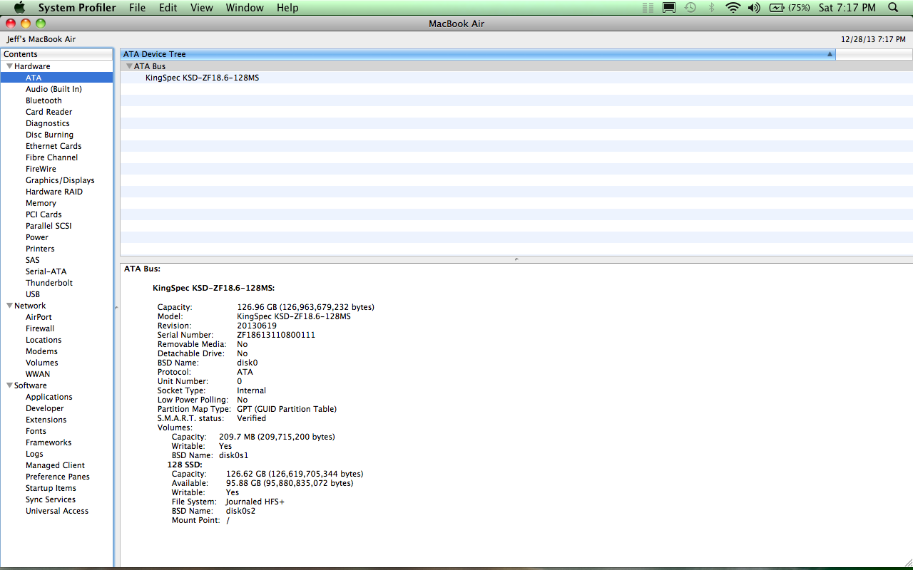The image size is (913, 570).
Task: Select FireWire in the sidebar
Action: click(41, 169)
